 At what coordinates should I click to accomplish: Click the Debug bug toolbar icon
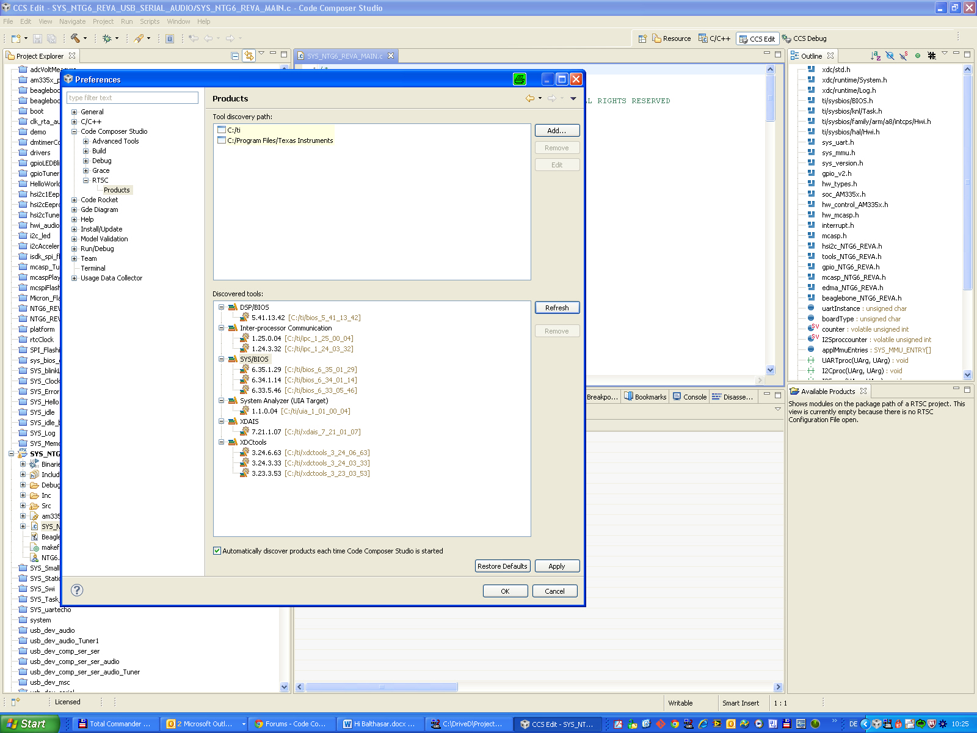(107, 38)
